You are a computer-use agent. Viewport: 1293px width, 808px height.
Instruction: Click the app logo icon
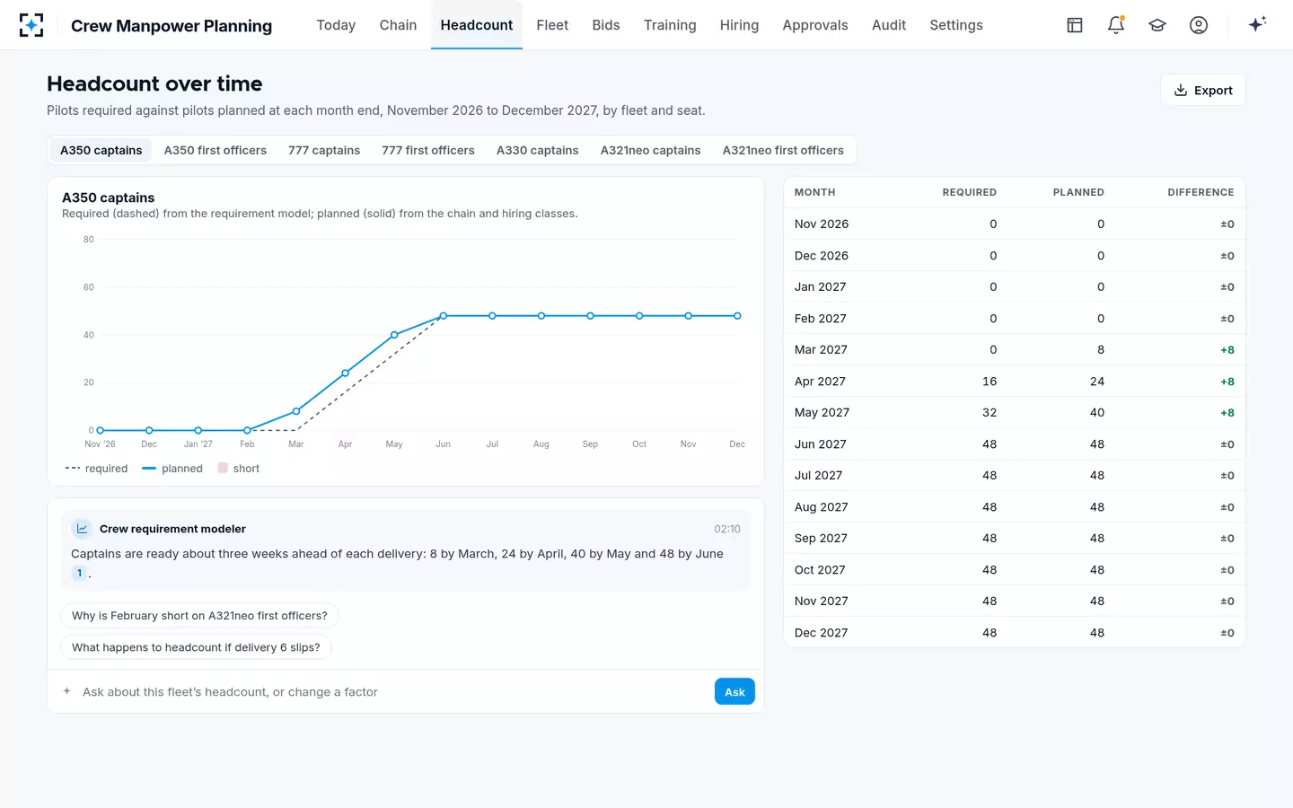tap(31, 25)
